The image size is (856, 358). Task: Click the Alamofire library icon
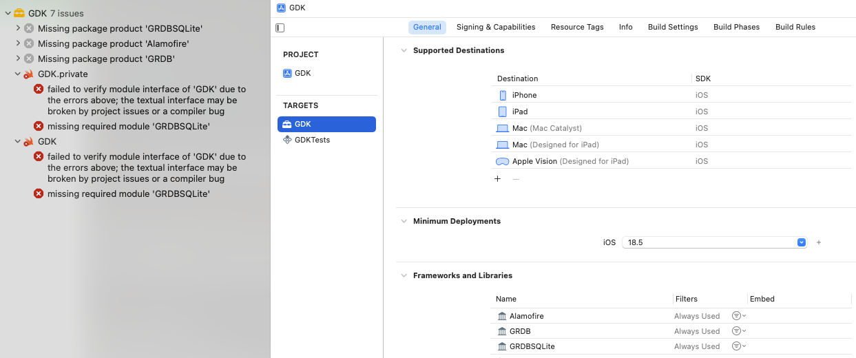502,316
